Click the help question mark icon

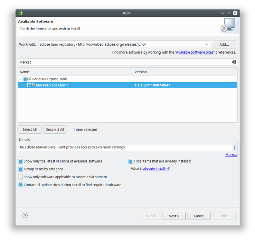pyautogui.click(x=25, y=216)
